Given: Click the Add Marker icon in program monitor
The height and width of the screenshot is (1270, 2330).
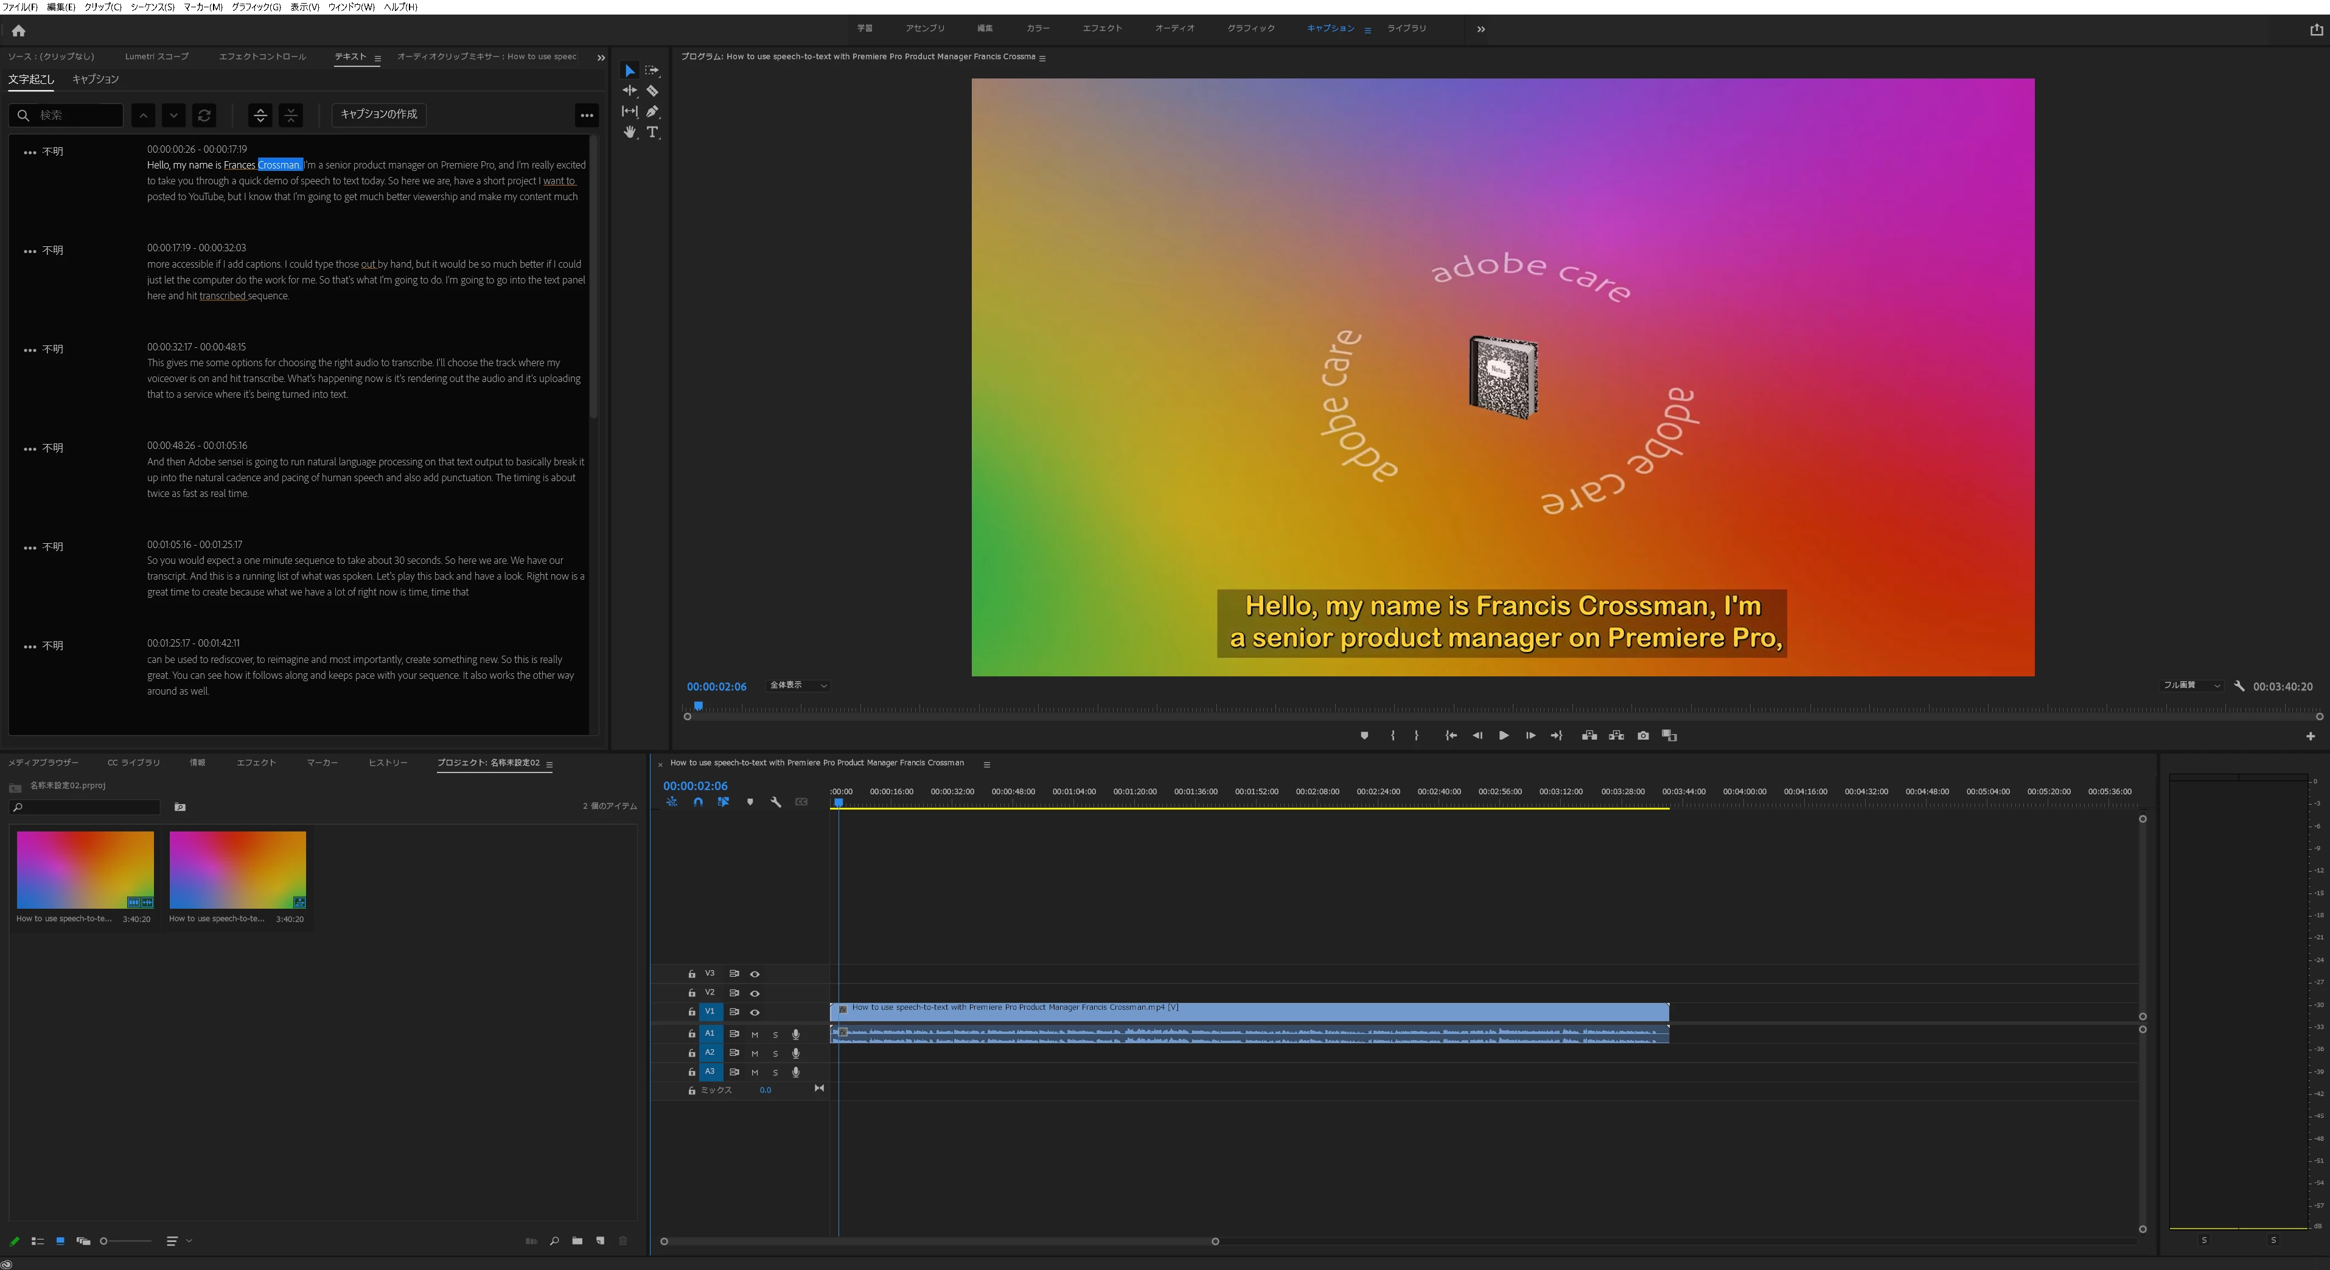Looking at the screenshot, I should click(x=1364, y=736).
